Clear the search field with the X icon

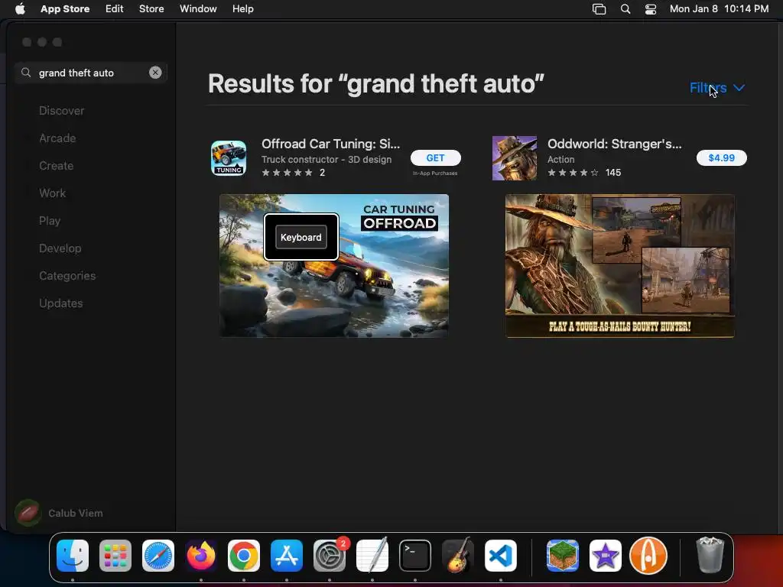click(155, 73)
